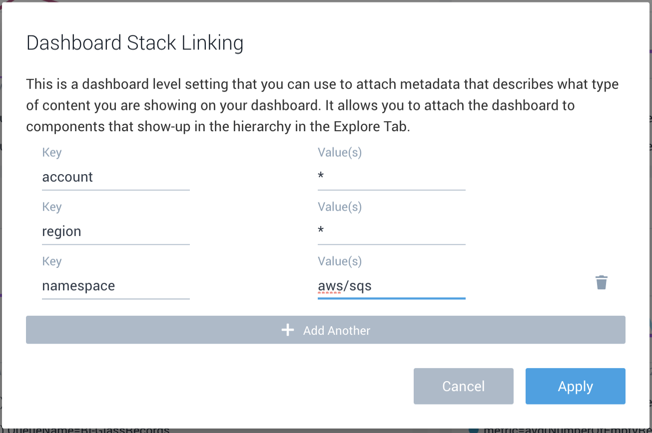Focus the Key field containing region
The width and height of the screenshot is (652, 433).
(x=115, y=231)
